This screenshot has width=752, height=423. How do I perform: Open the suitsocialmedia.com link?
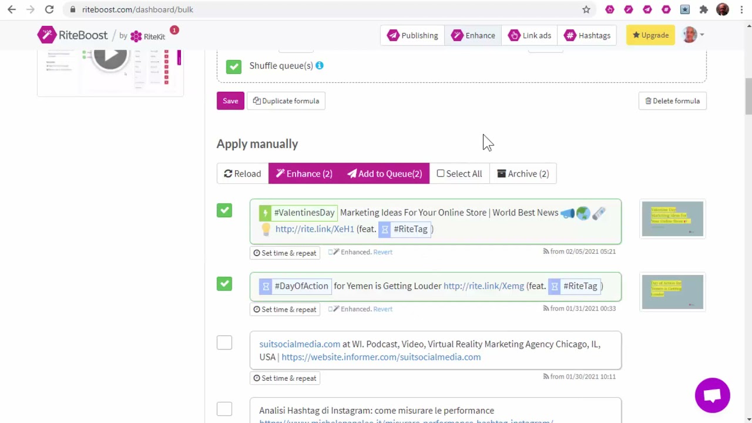pyautogui.click(x=300, y=344)
